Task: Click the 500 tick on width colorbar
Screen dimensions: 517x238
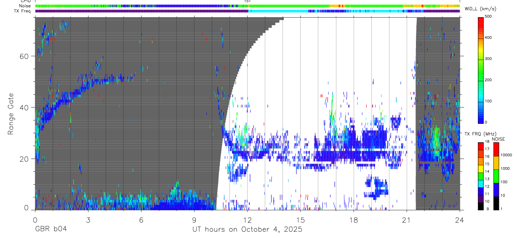Action: [x=489, y=16]
